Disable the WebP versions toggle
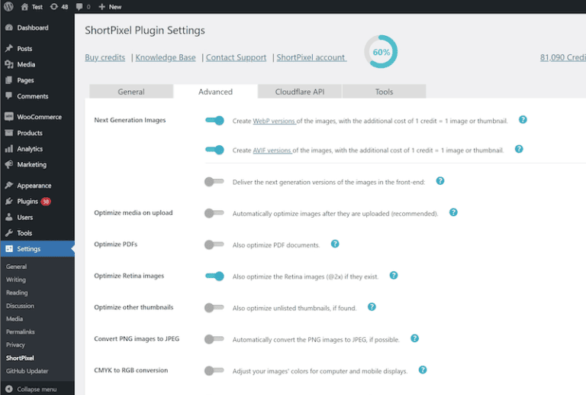Viewport: 586px width, 395px height. click(x=214, y=121)
